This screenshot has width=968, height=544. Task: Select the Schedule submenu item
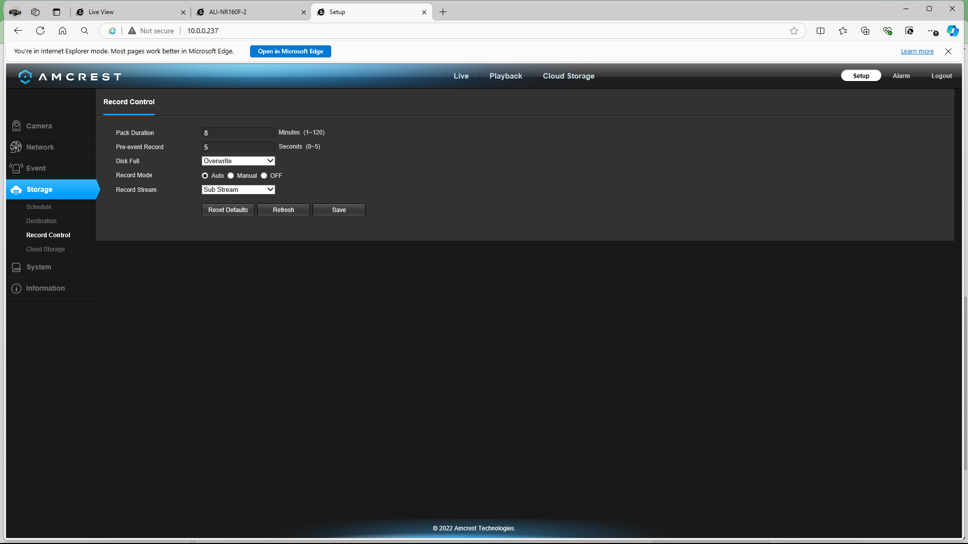[x=39, y=207]
